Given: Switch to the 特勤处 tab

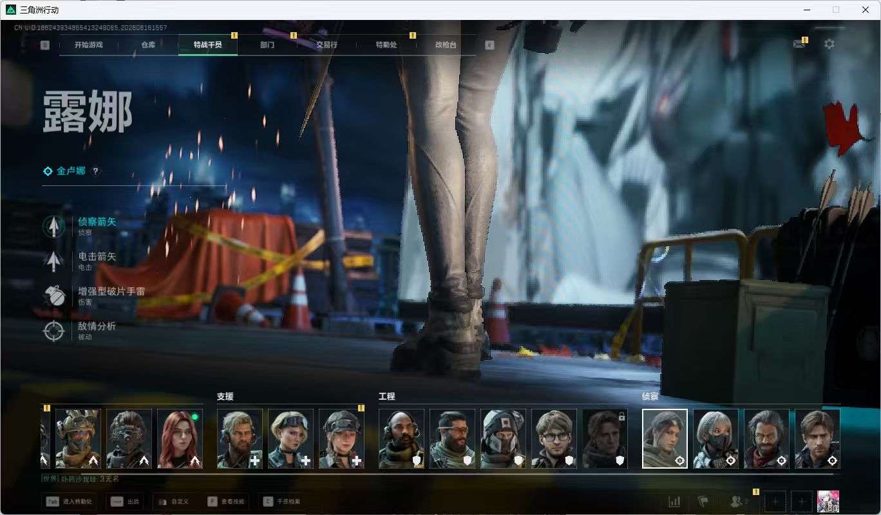Looking at the screenshot, I should coord(386,45).
